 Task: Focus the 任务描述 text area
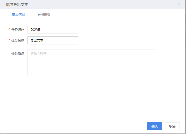91,63
